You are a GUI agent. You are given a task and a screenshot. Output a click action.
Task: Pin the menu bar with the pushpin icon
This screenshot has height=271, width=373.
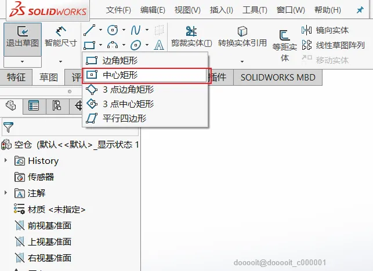pyautogui.click(x=360, y=10)
